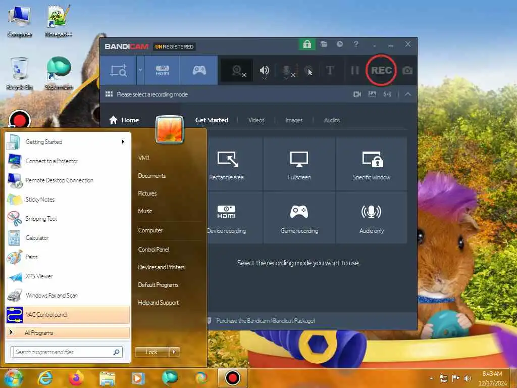Click the Windows Start orb
517x388 pixels.
13,378
